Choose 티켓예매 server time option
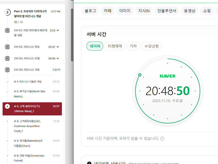This screenshot has height=164, width=218. pyautogui.click(x=115, y=46)
